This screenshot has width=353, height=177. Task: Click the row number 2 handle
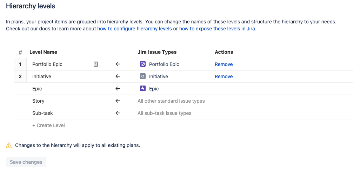[20, 76]
